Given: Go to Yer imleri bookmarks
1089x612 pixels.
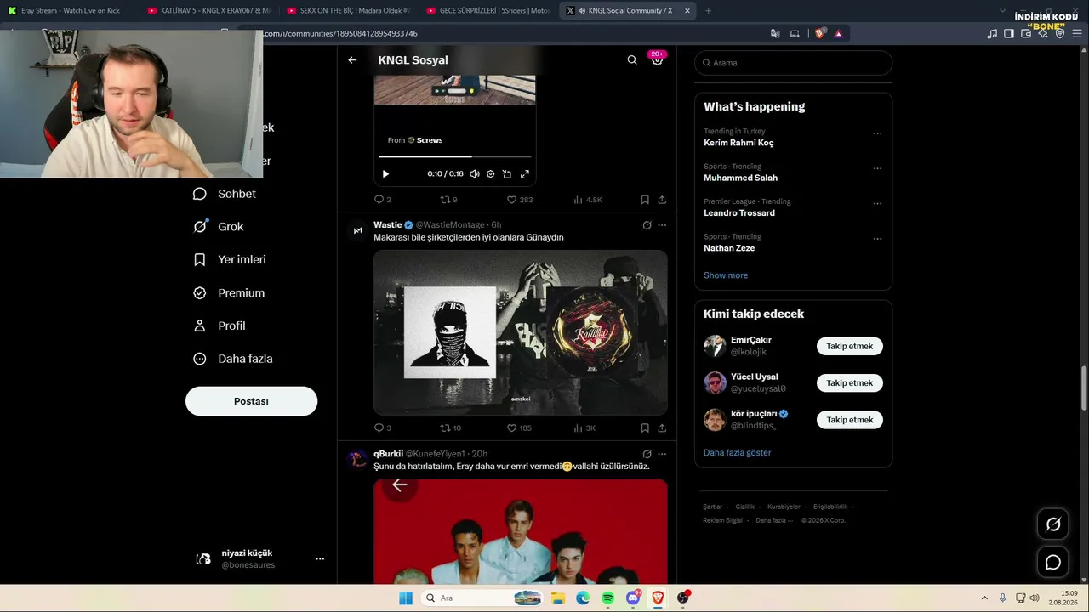Looking at the screenshot, I should [x=230, y=260].
